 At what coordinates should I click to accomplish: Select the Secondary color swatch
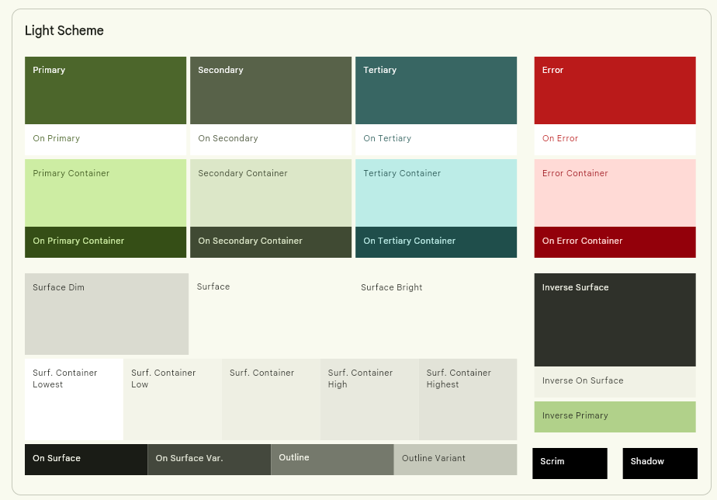tap(271, 90)
